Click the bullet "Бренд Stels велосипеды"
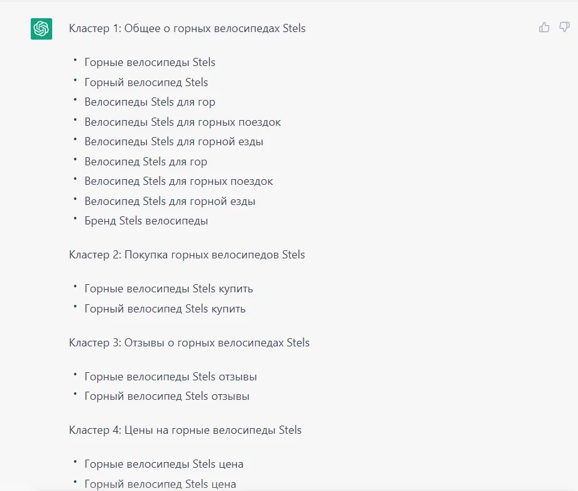 coord(146,221)
